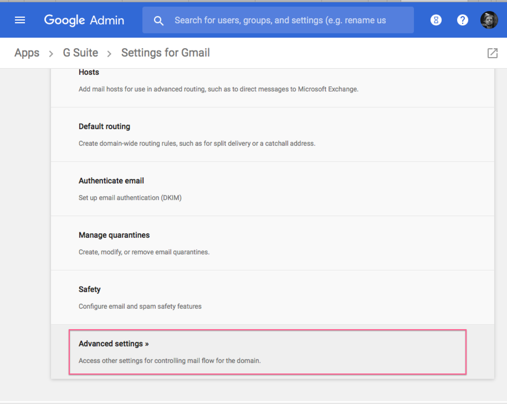Open the Hosts section
507x404 pixels.
pyautogui.click(x=272, y=88)
